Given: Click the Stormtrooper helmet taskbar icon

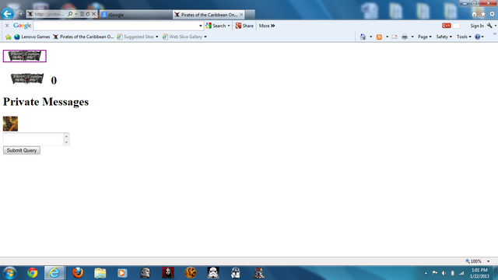Looking at the screenshot, I should point(213,273).
